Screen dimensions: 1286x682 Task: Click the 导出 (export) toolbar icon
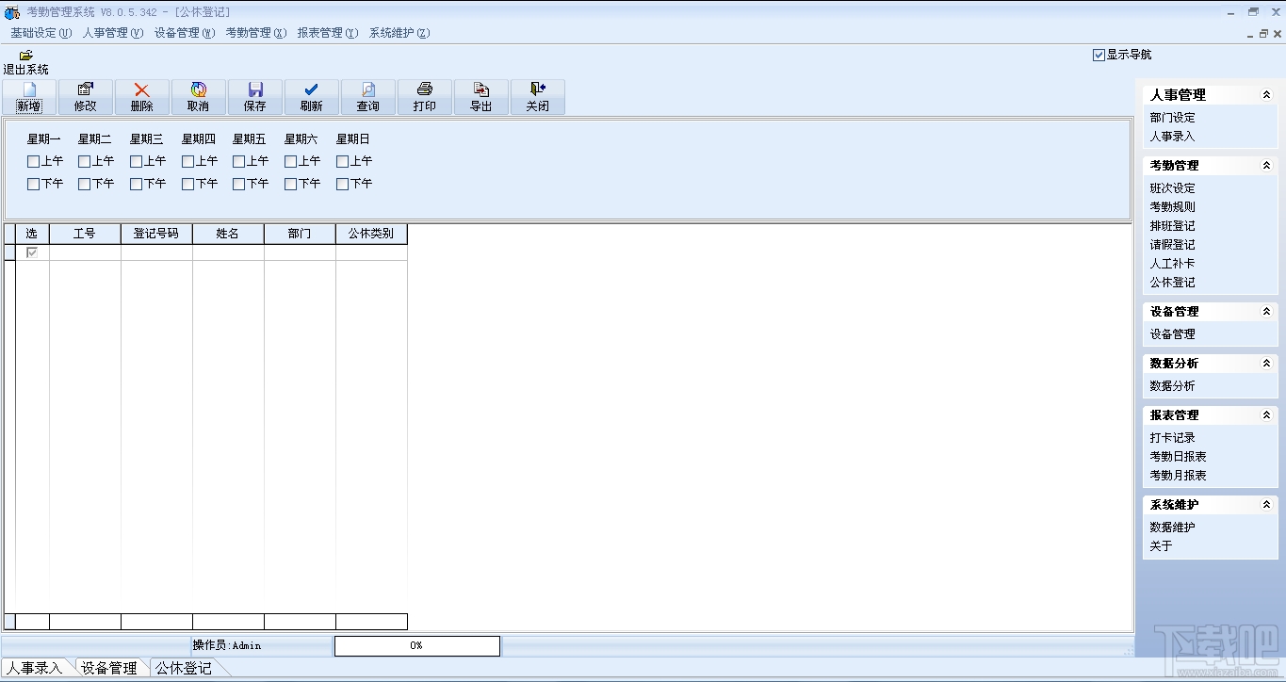pyautogui.click(x=481, y=89)
